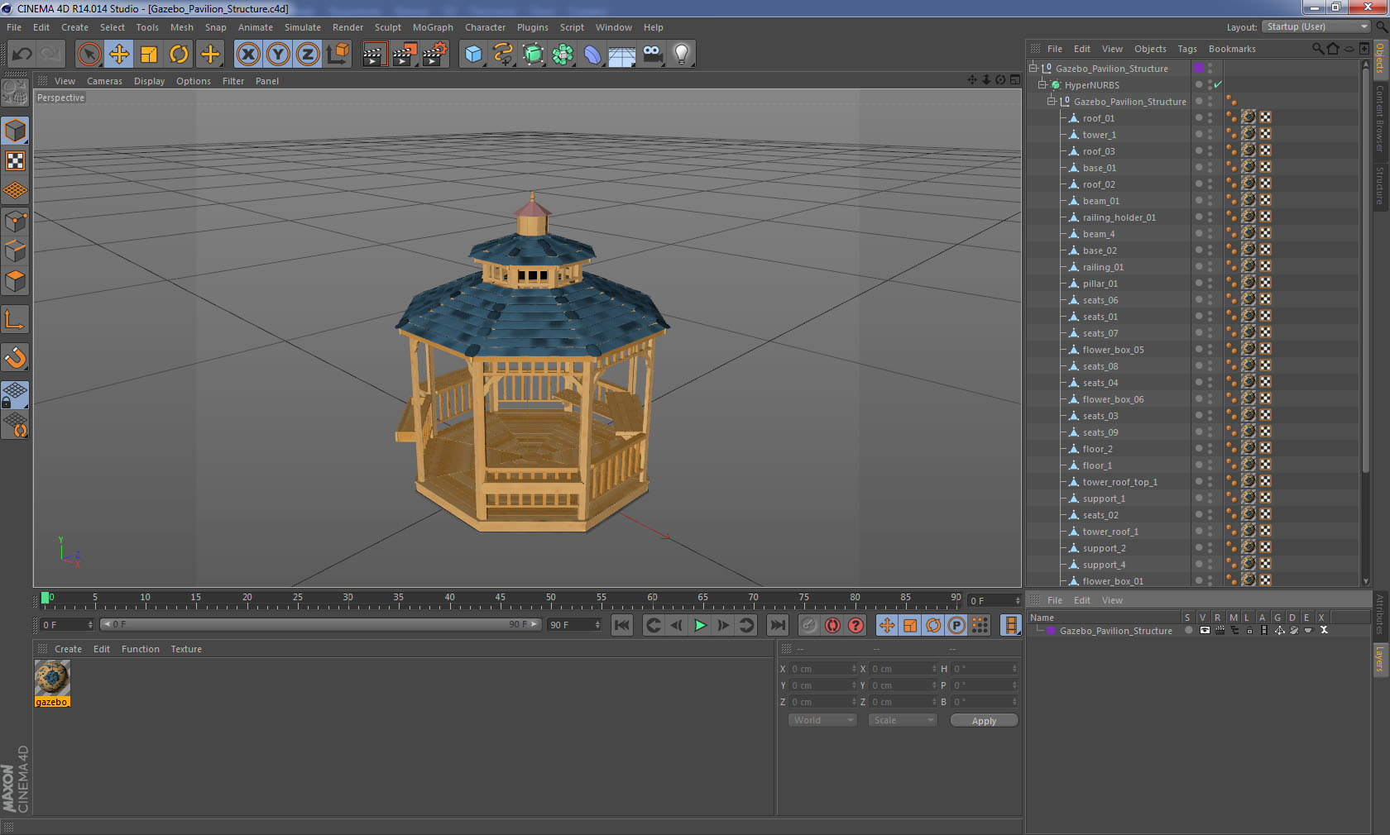Select the flower_box_05 object
Screen dimensions: 1390x835
coord(1113,350)
